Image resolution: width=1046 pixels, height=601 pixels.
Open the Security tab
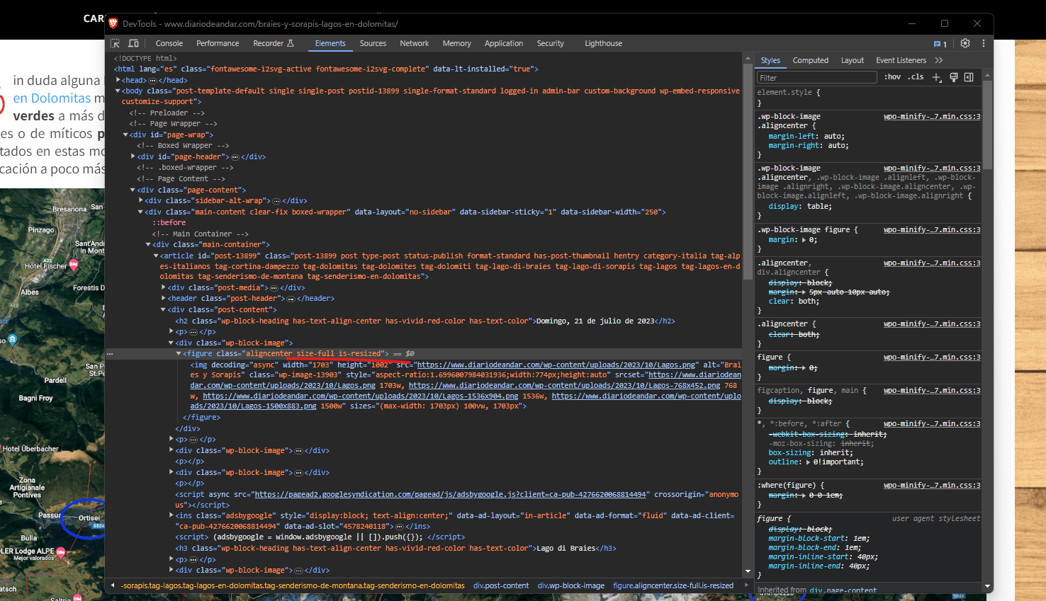[551, 43]
